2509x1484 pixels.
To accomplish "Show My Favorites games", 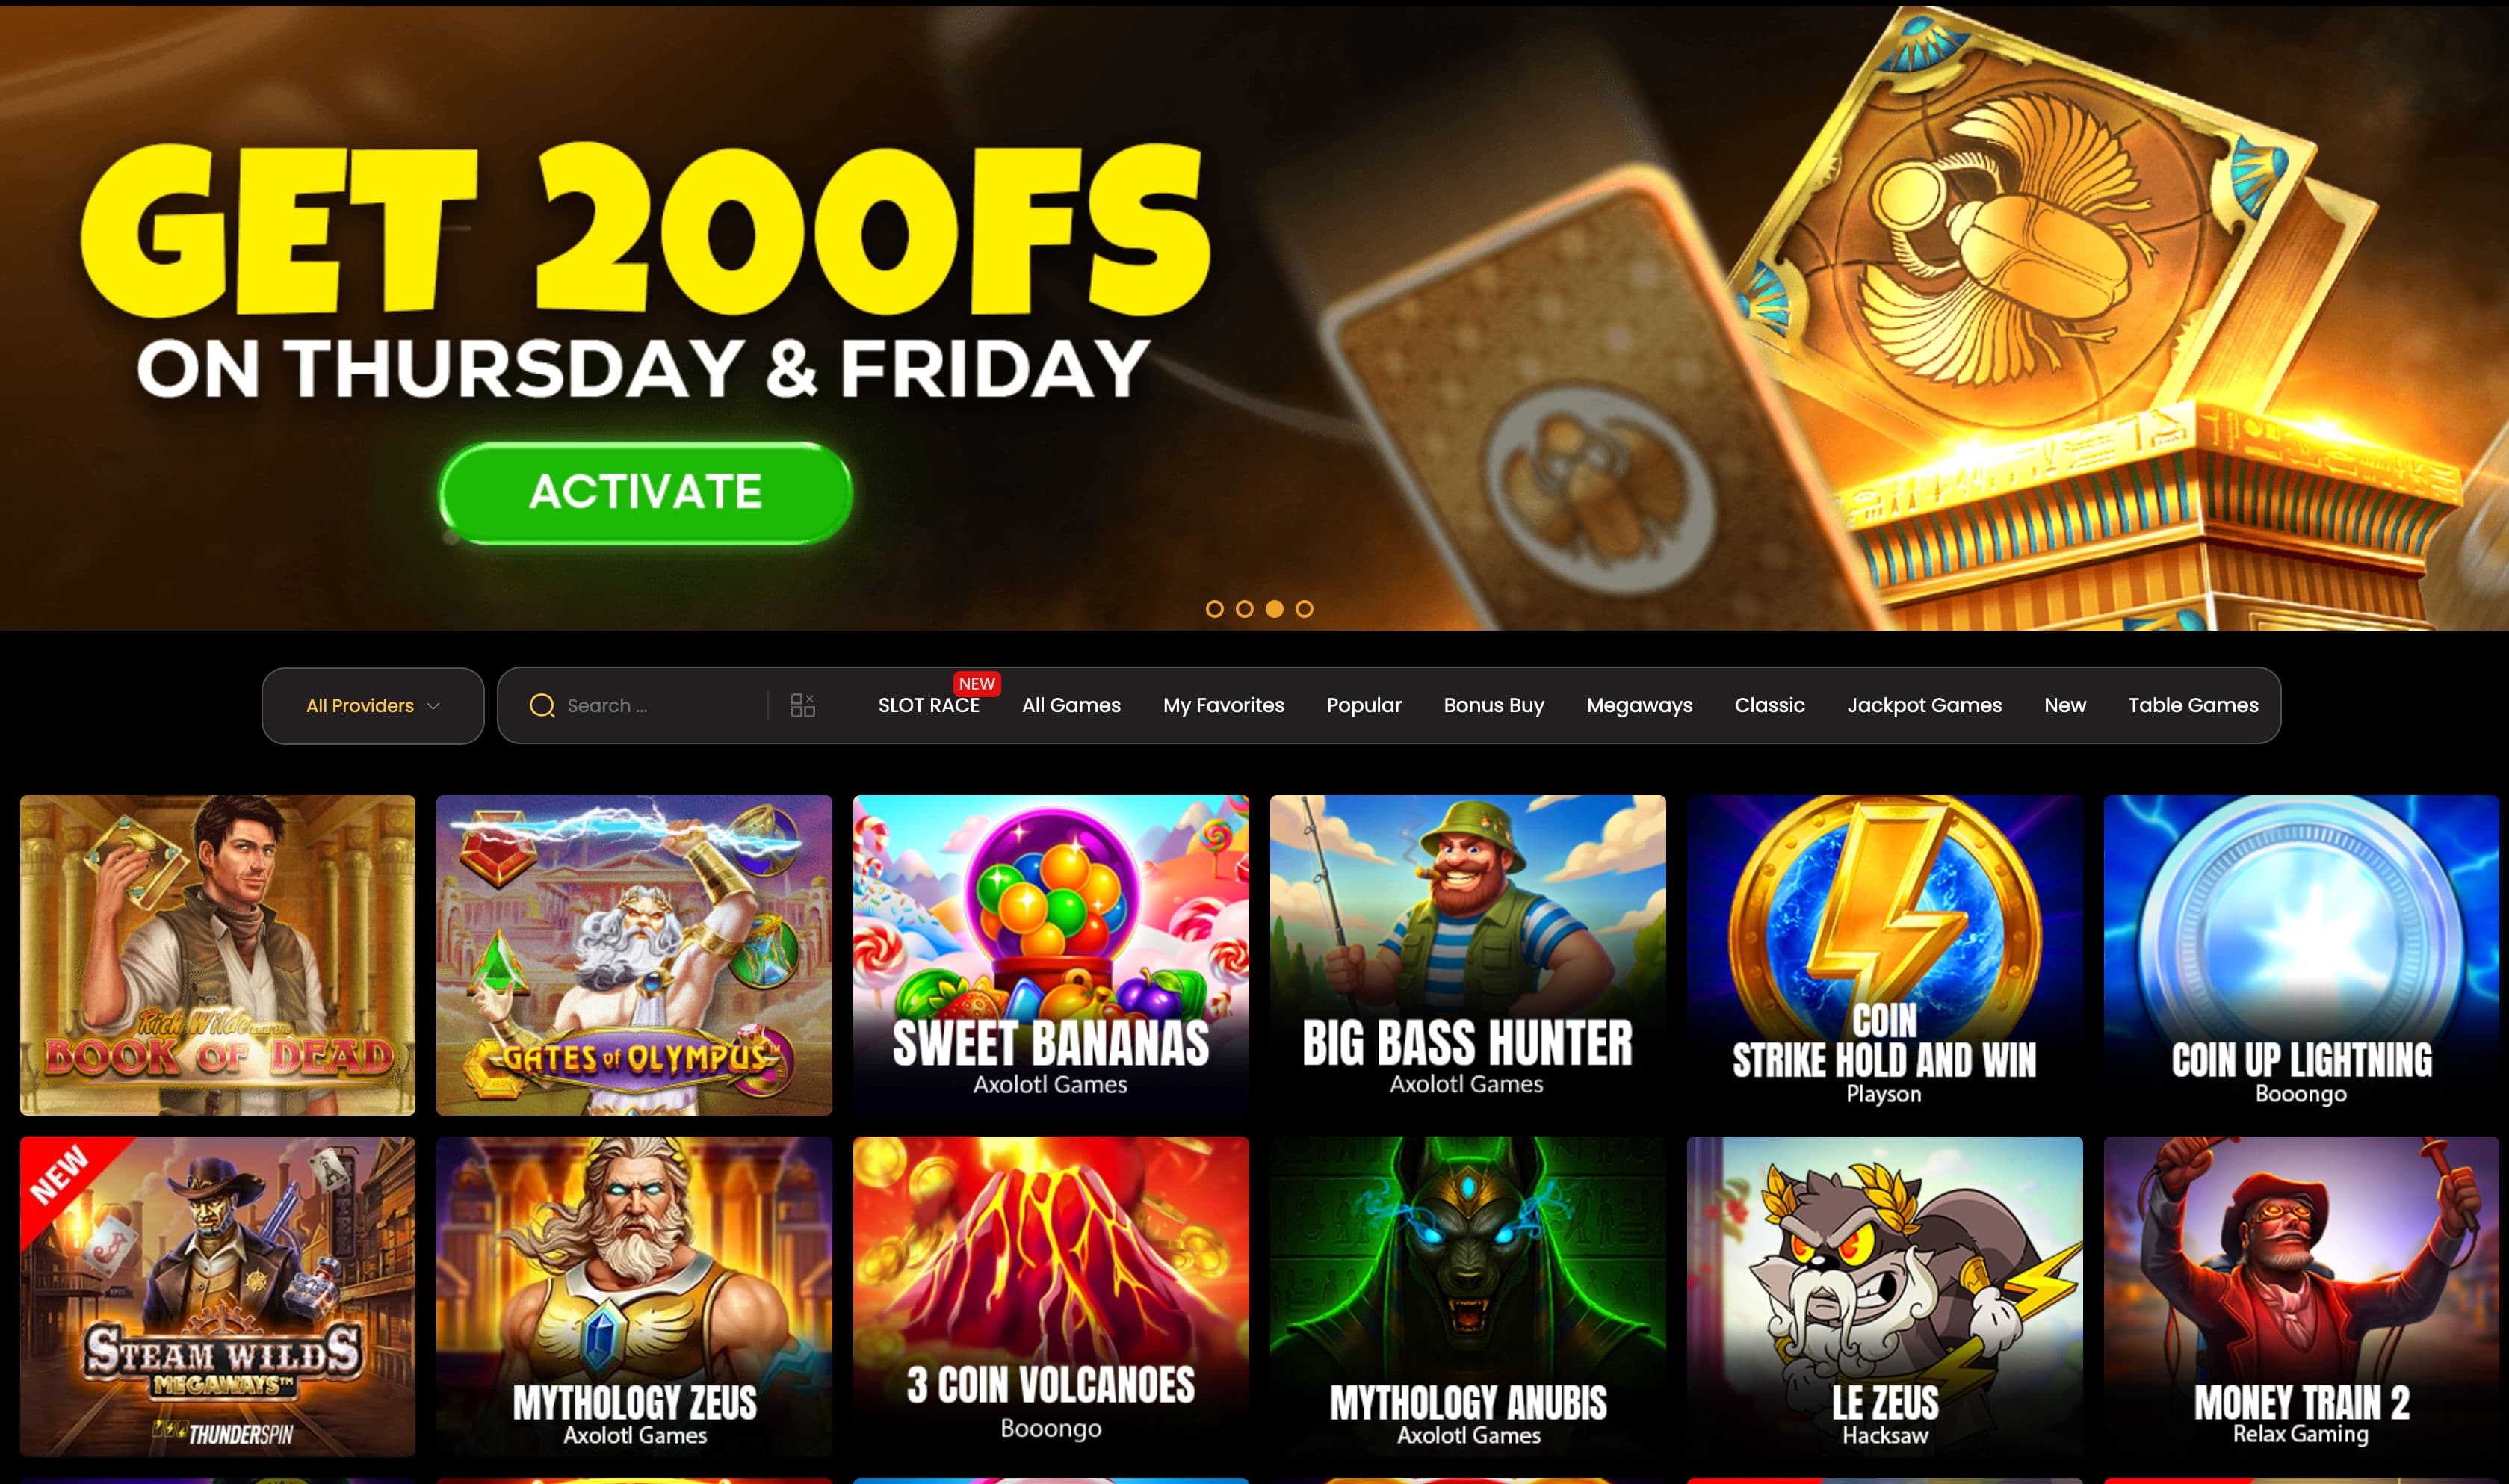I will click(x=1224, y=705).
